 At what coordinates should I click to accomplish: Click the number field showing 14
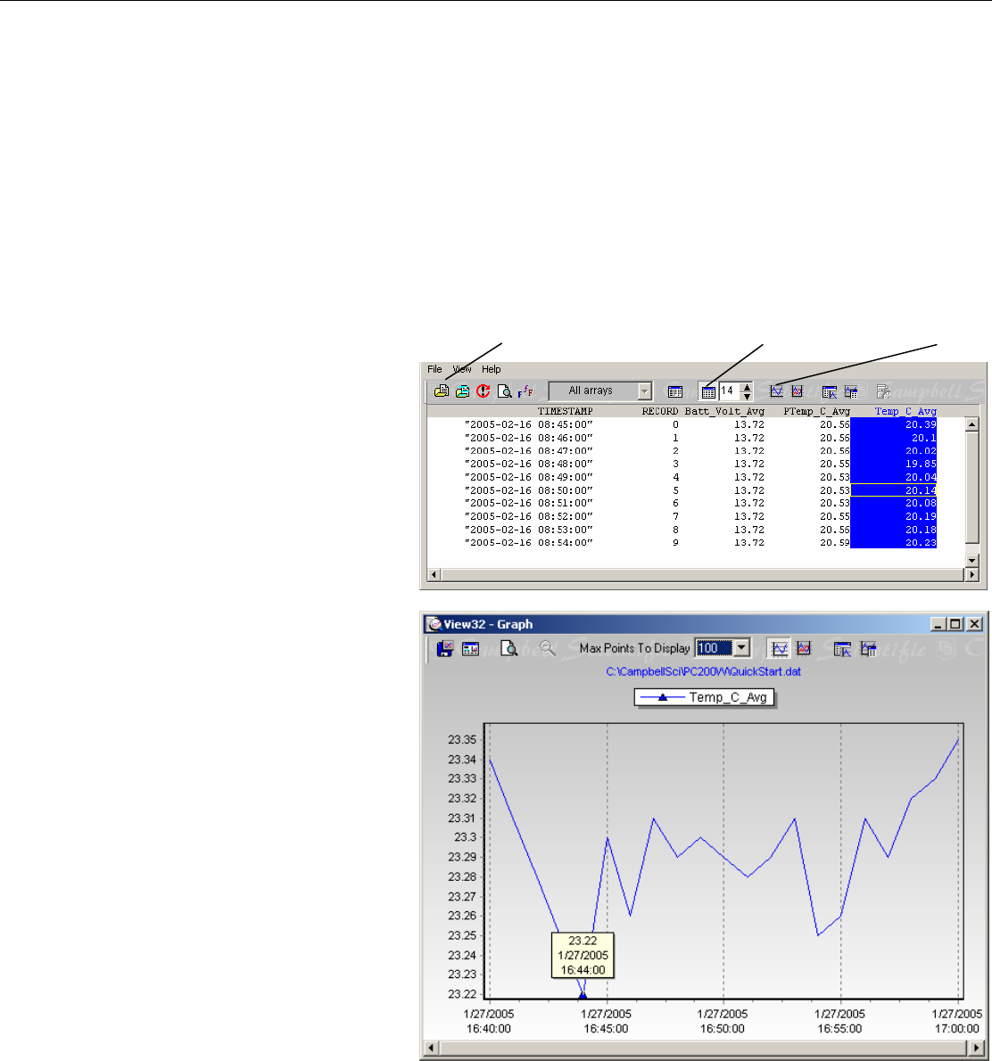[730, 391]
